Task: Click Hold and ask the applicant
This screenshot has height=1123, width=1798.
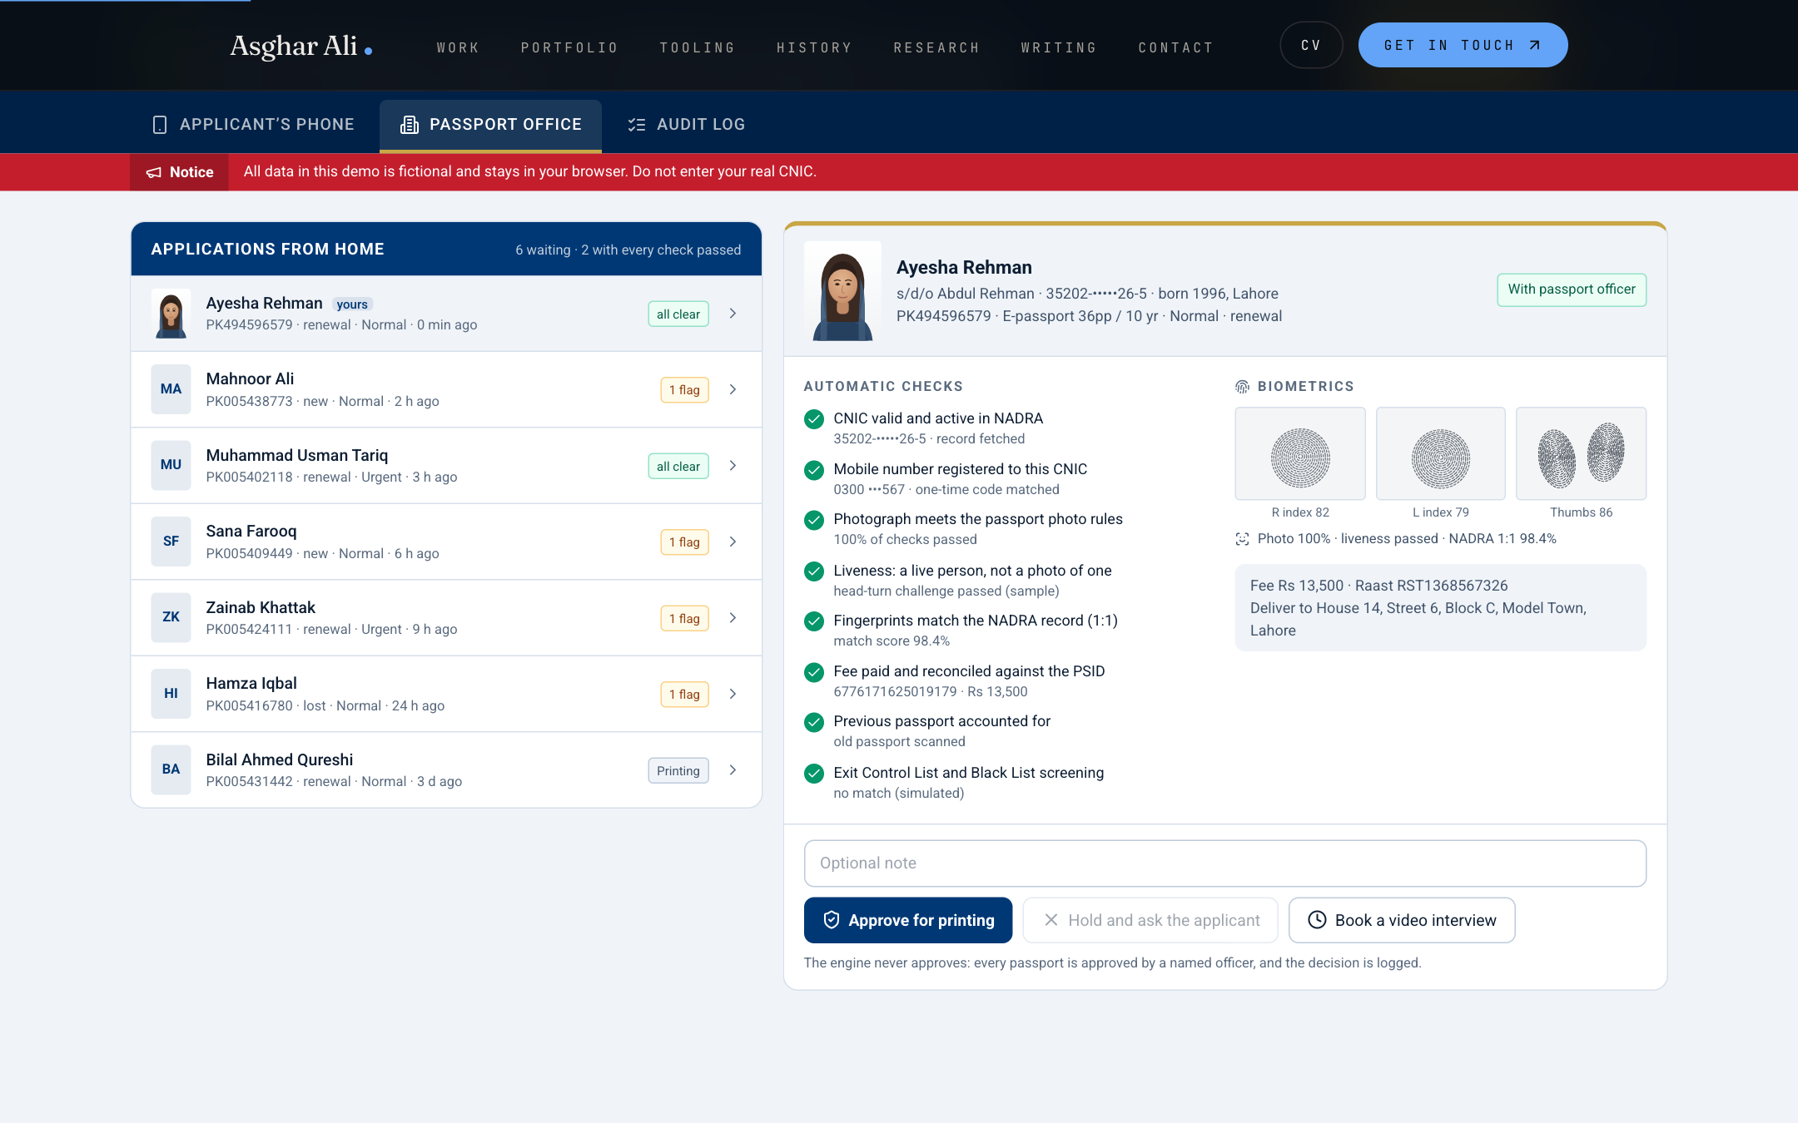Action: (x=1150, y=920)
